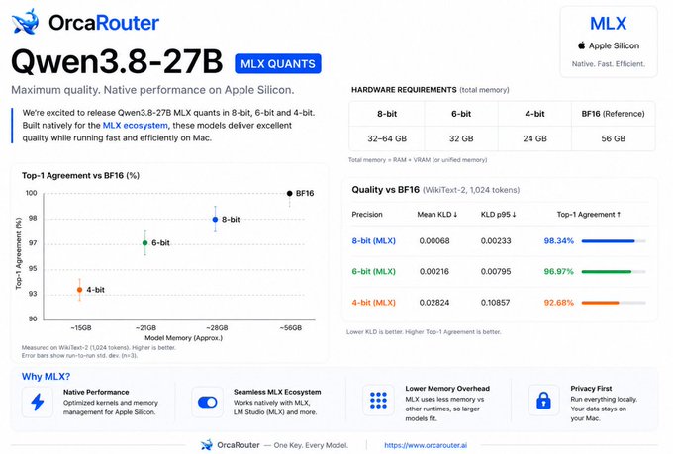Viewport: 673px width, 454px height.
Task: Click the dot grid Lower Memory Overhead icon
Action: (378, 400)
